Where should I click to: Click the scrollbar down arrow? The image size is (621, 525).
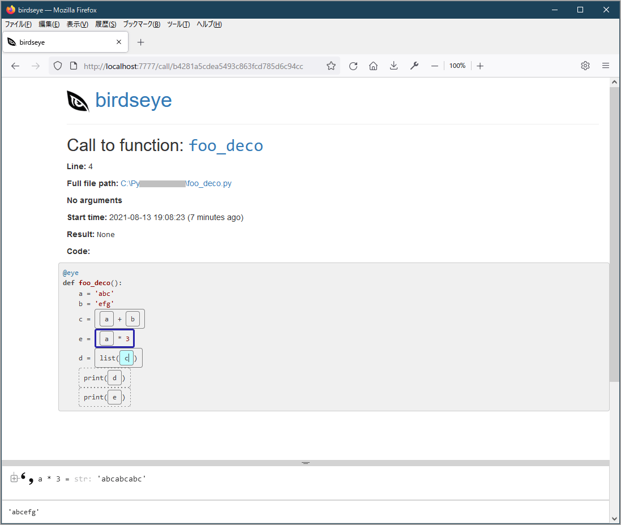coord(614,519)
